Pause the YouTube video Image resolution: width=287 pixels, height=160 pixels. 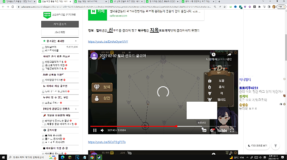[x=95, y=130]
